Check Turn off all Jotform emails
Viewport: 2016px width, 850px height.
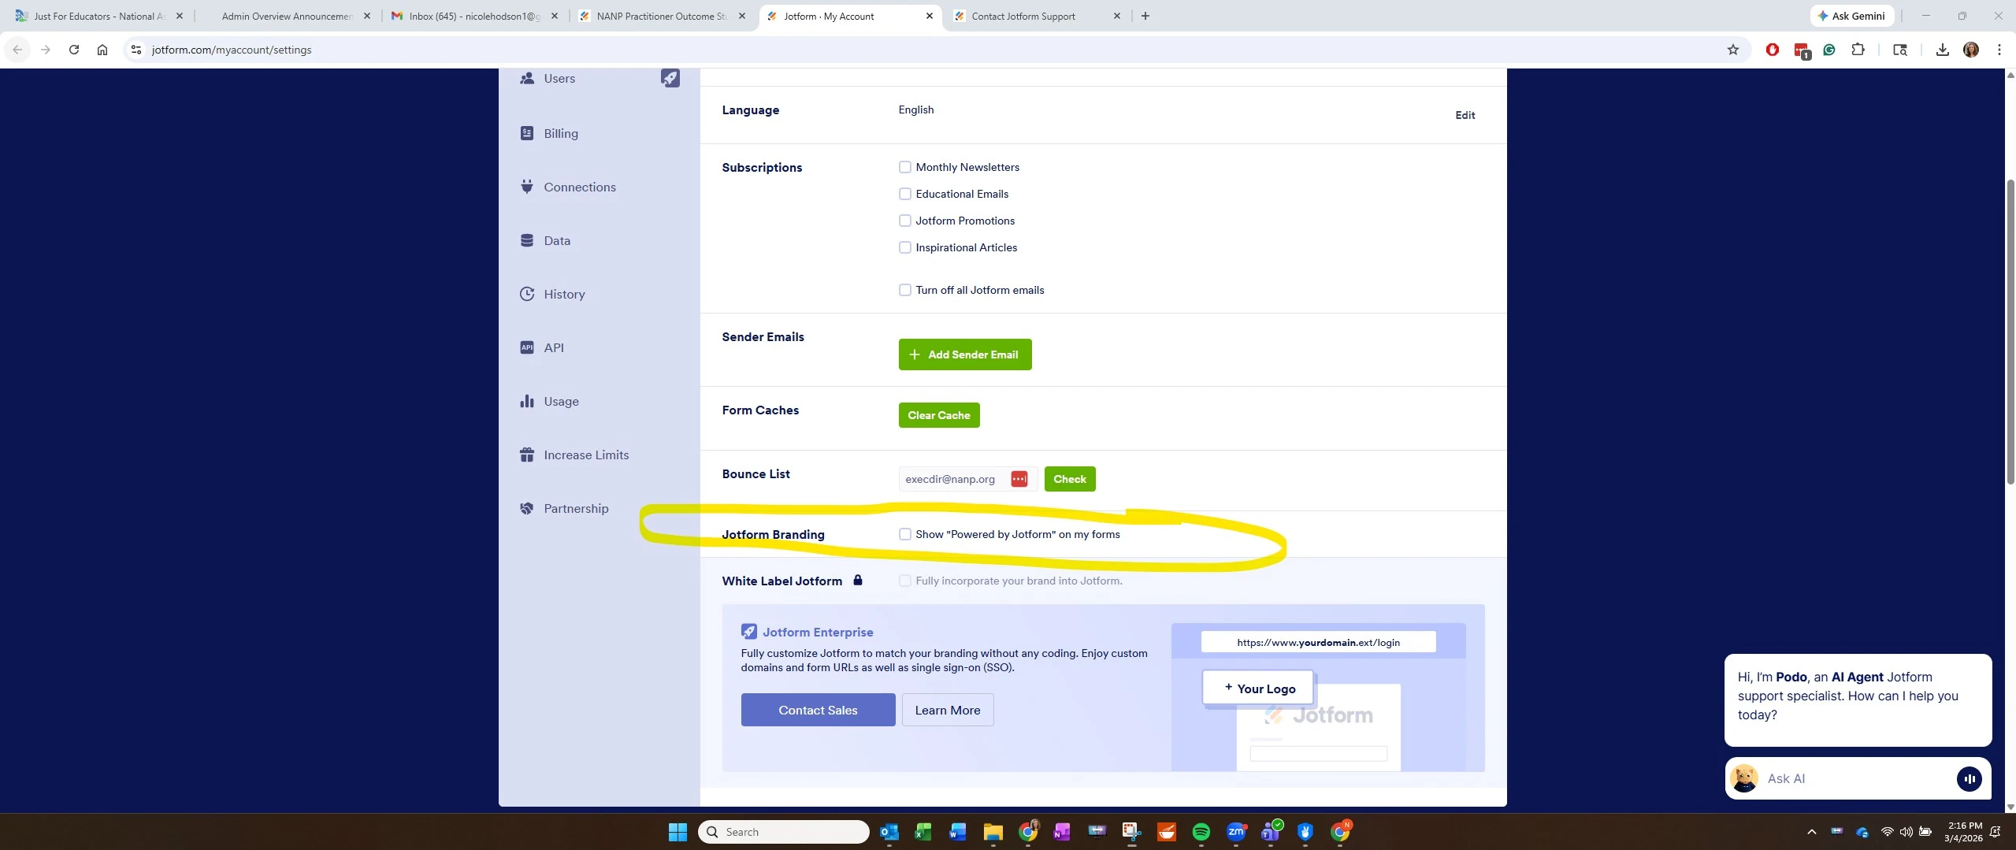point(904,289)
